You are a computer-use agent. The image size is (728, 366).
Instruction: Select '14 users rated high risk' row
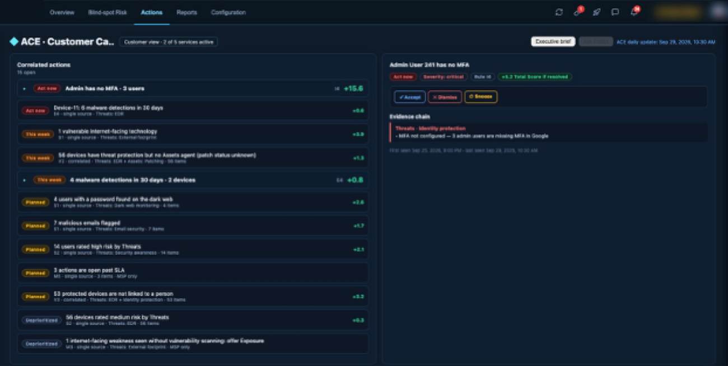point(193,249)
